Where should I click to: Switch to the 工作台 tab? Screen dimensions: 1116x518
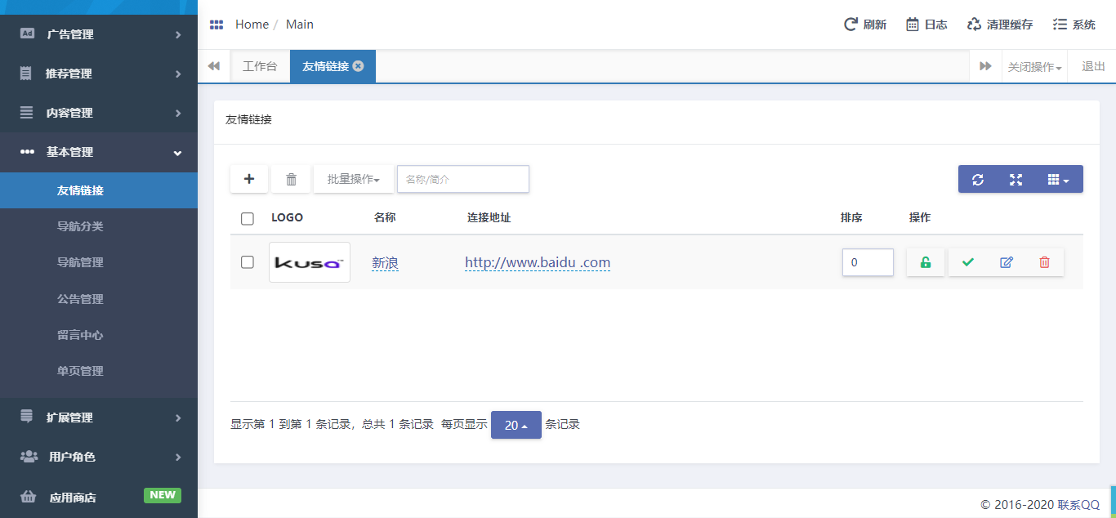coord(260,67)
